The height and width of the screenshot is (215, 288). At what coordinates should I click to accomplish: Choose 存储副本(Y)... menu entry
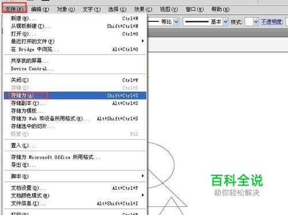tap(75, 103)
